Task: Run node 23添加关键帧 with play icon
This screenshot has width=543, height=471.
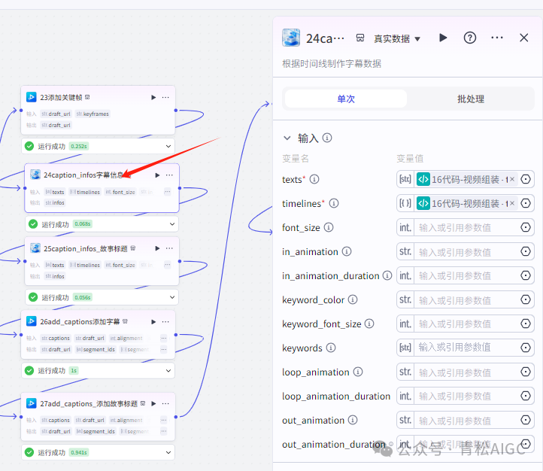Action: click(x=153, y=98)
